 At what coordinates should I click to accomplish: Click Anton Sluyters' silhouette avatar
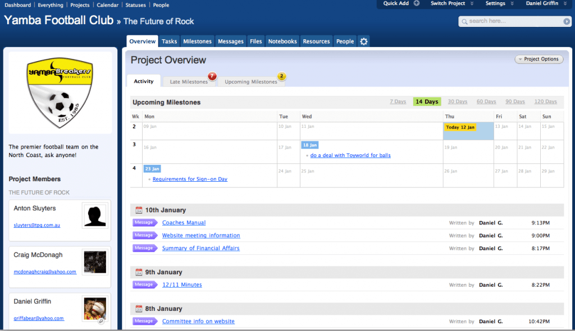tap(95, 215)
